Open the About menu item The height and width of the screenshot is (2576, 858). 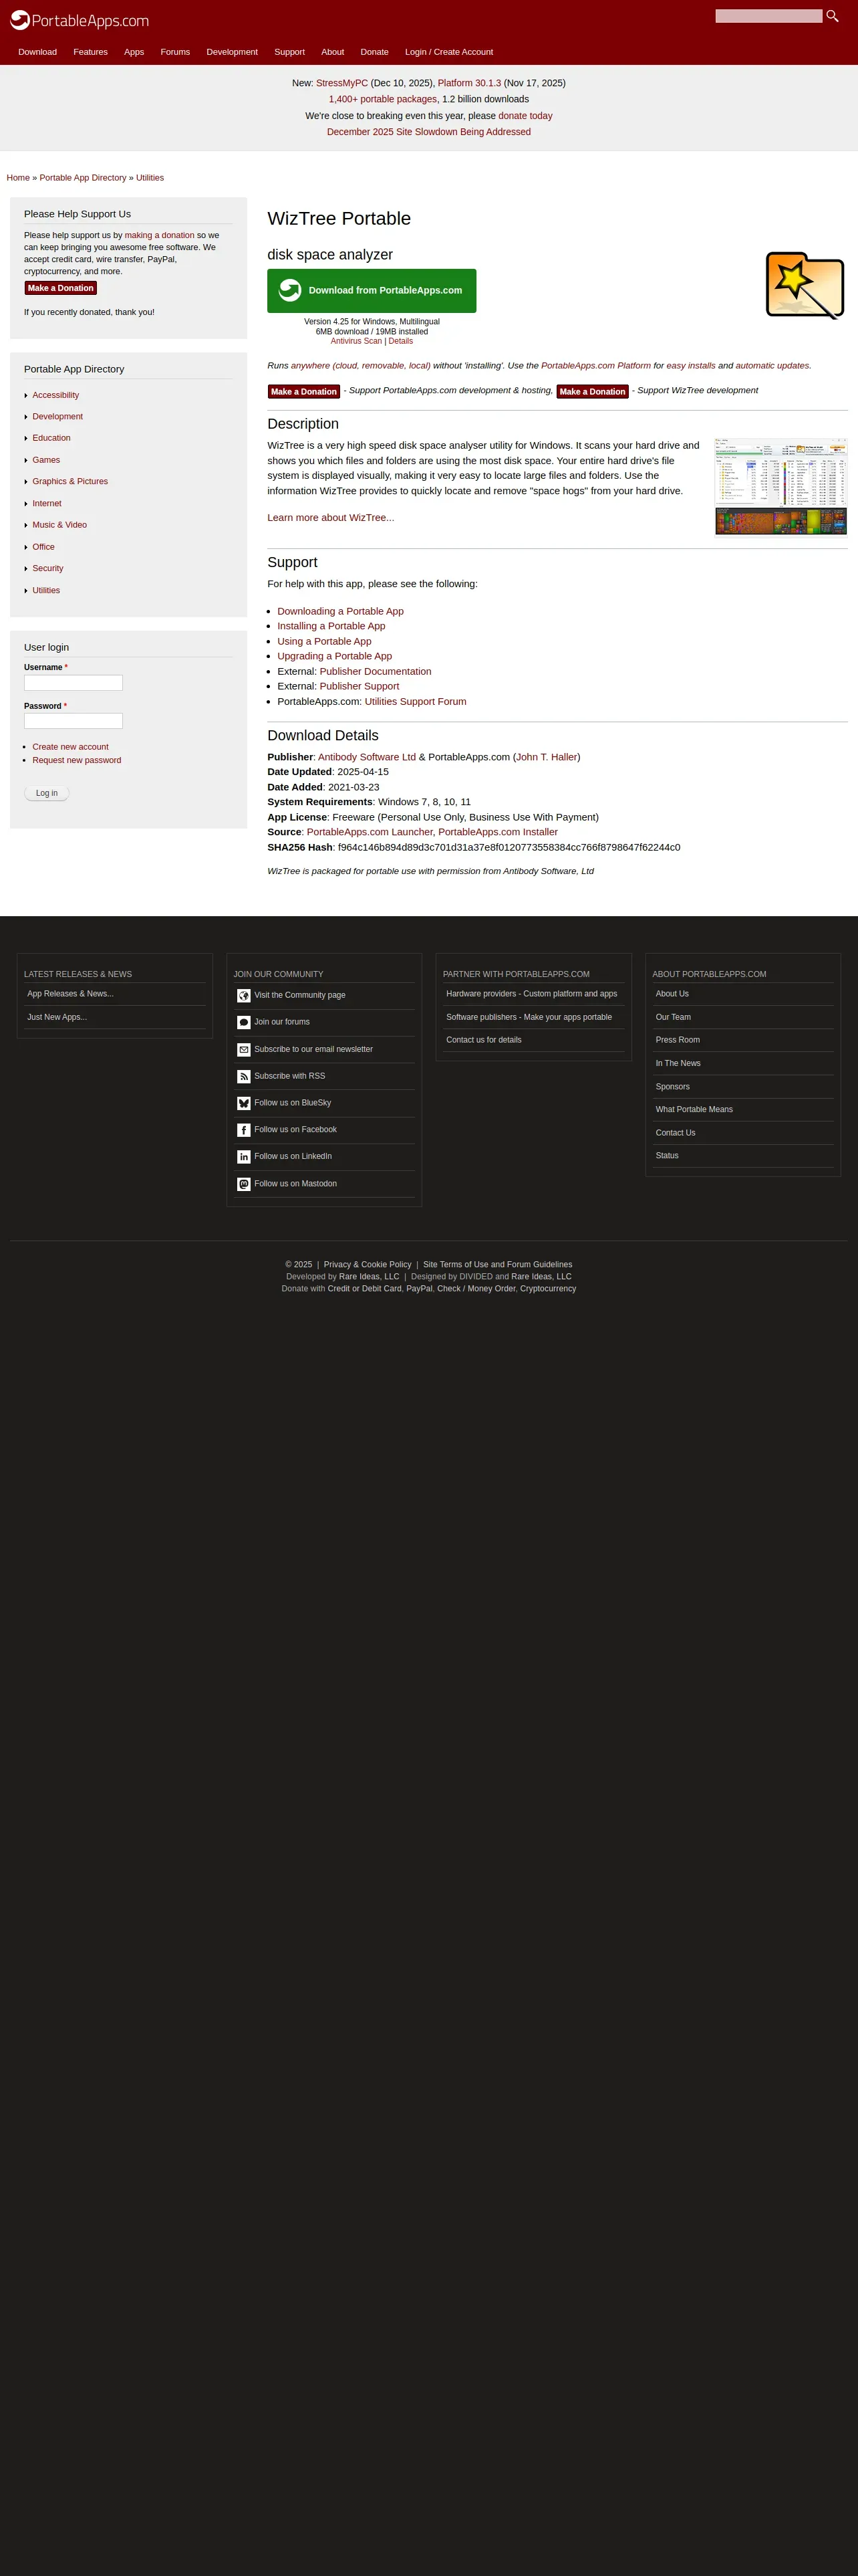coord(333,52)
